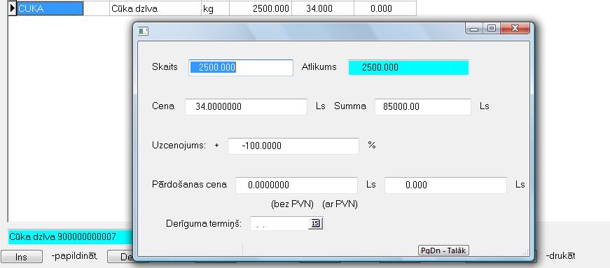Click the dialog's bottom-corner resize grip
Image resolution: width=610 pixels, height=268 pixels.
(x=525, y=252)
